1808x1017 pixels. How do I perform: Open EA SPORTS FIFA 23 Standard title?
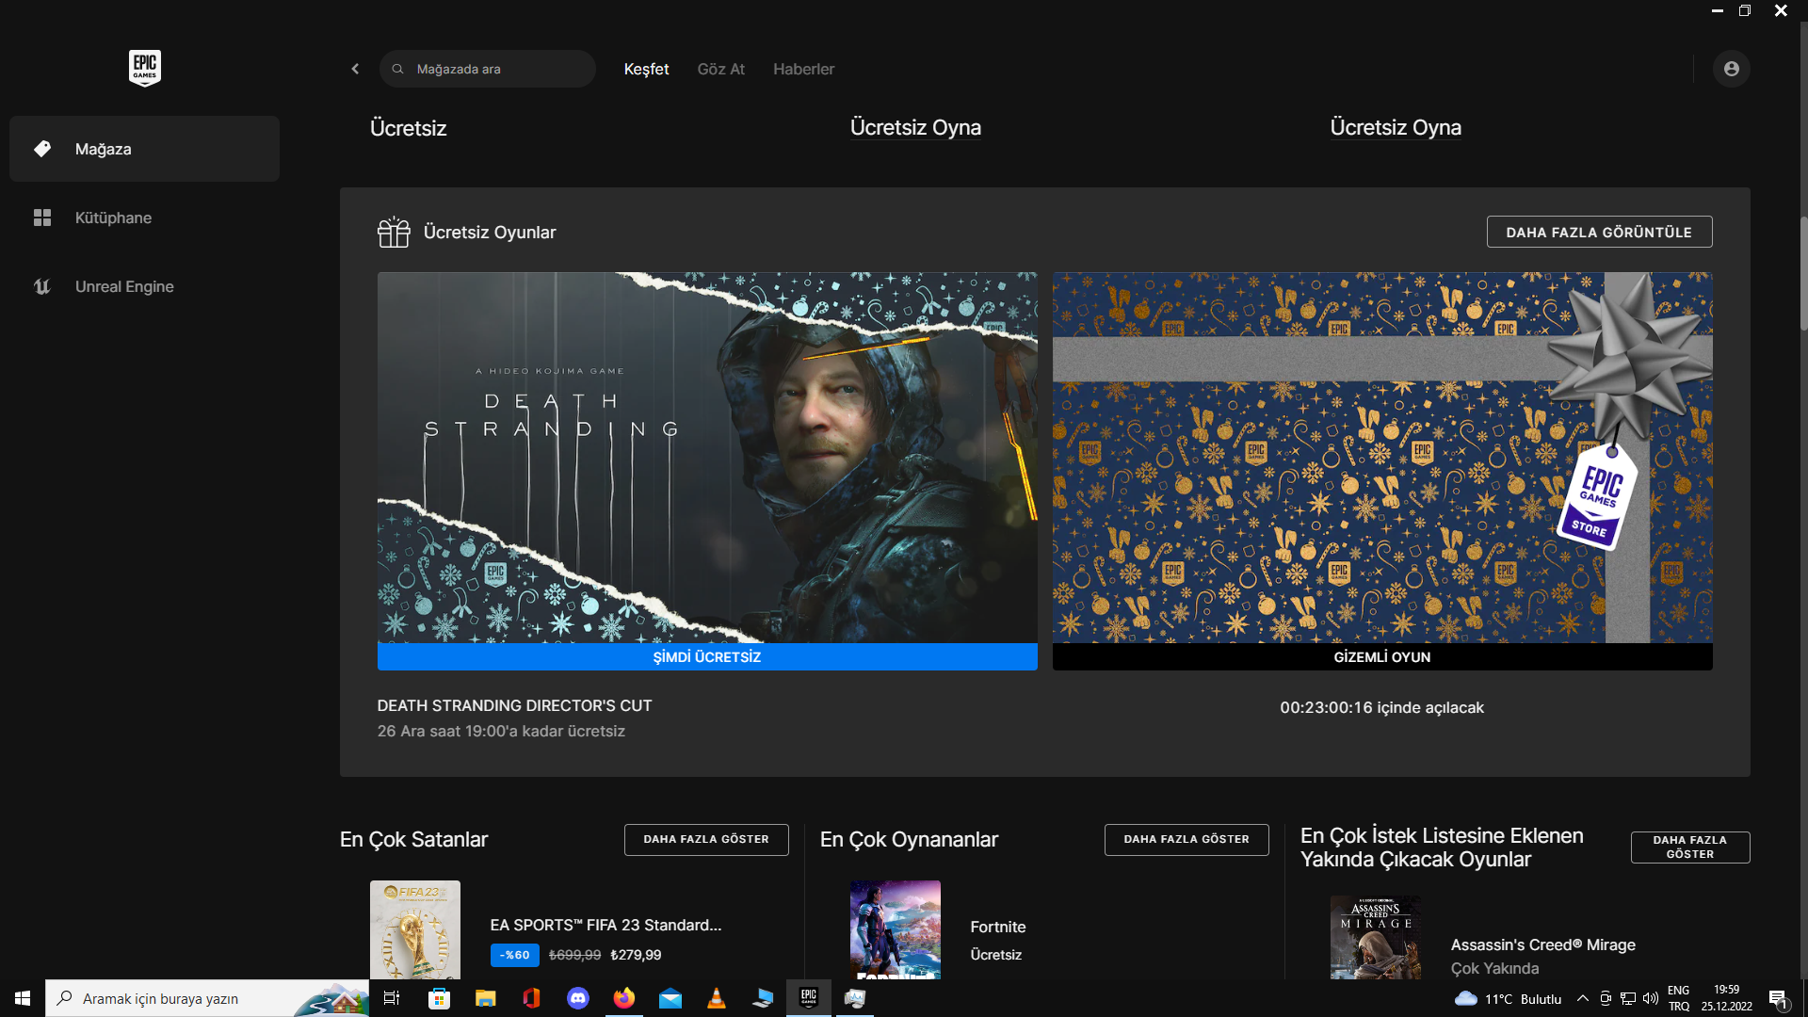click(x=605, y=925)
